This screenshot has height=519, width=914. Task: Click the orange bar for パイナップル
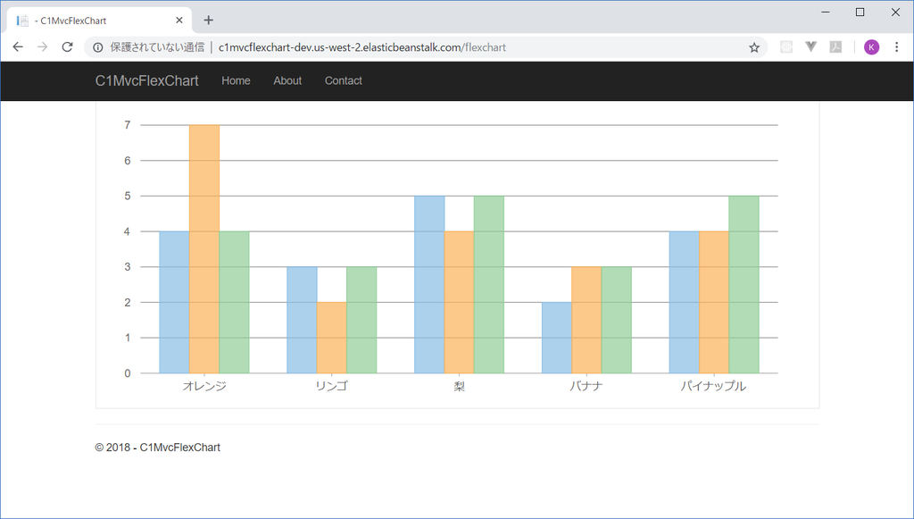coord(714,302)
